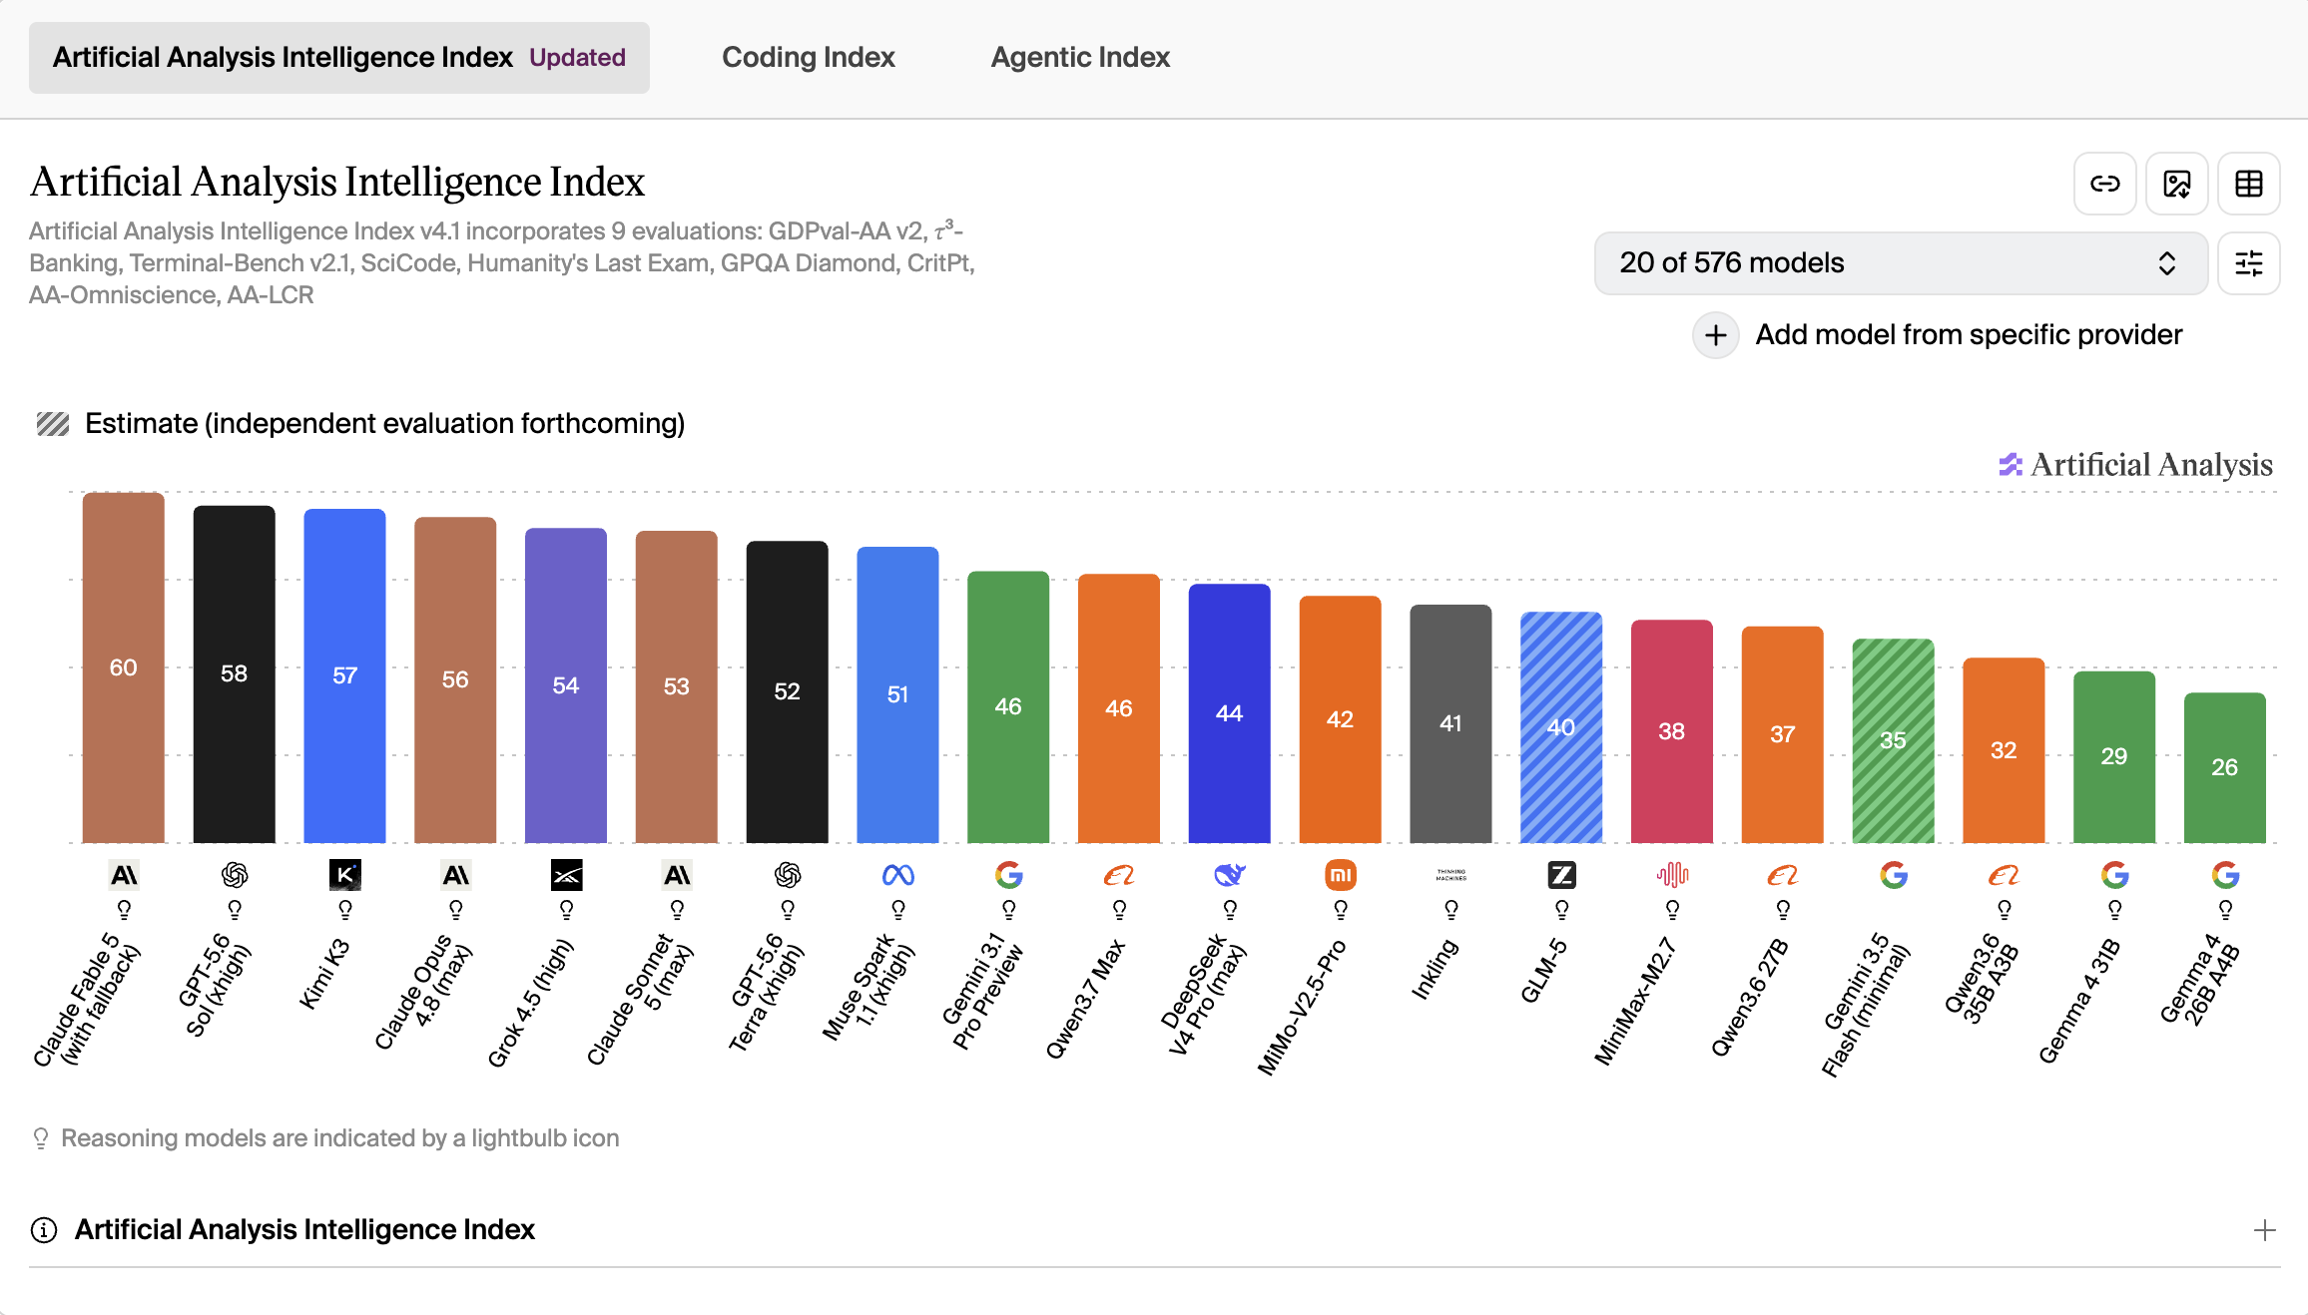The height and width of the screenshot is (1315, 2308).
Task: Click the Kimi K3 provider logo
Action: [x=345, y=875]
